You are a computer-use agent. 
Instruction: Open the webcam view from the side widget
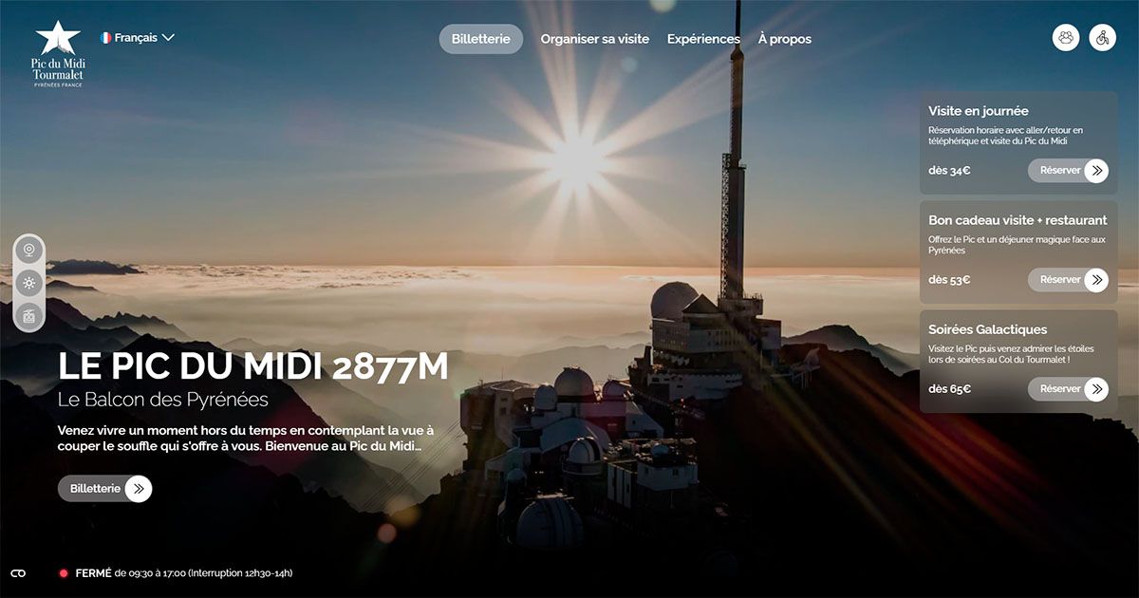29,251
